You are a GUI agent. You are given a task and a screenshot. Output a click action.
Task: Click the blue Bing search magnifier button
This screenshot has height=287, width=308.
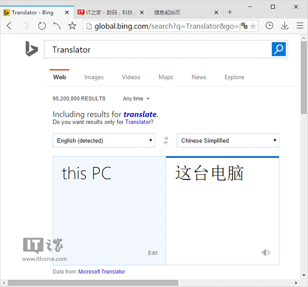pyautogui.click(x=278, y=49)
